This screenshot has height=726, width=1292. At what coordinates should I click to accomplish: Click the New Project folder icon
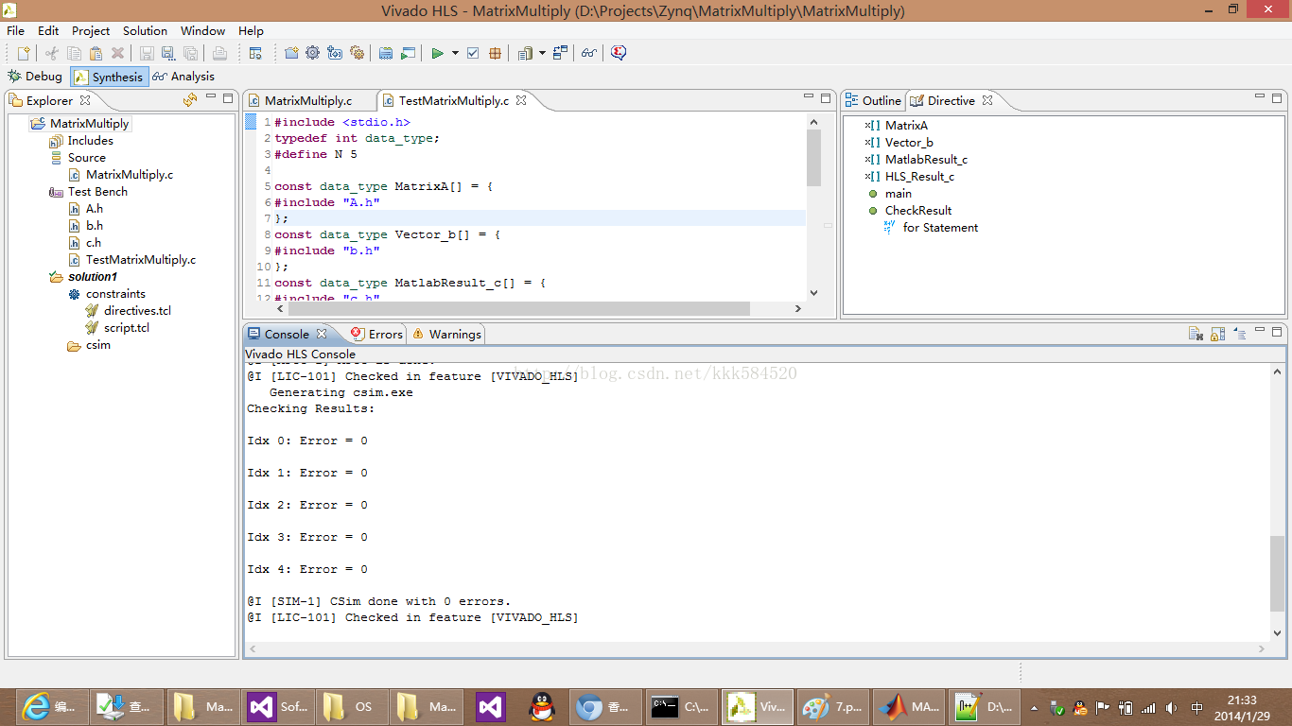291,54
